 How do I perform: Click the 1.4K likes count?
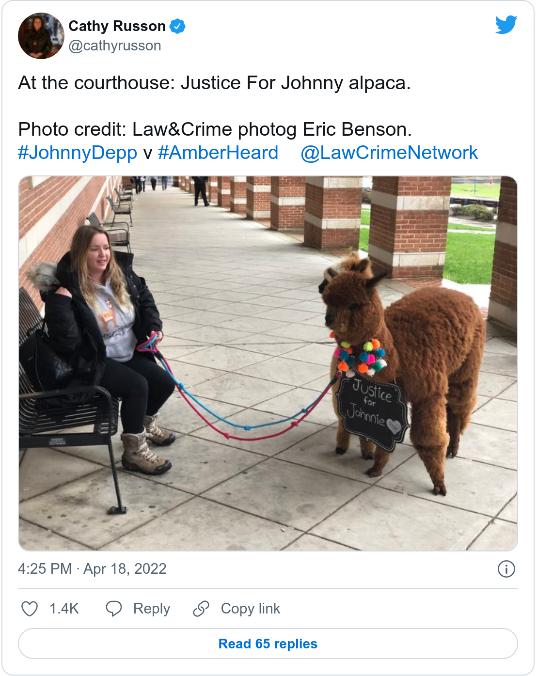point(64,609)
